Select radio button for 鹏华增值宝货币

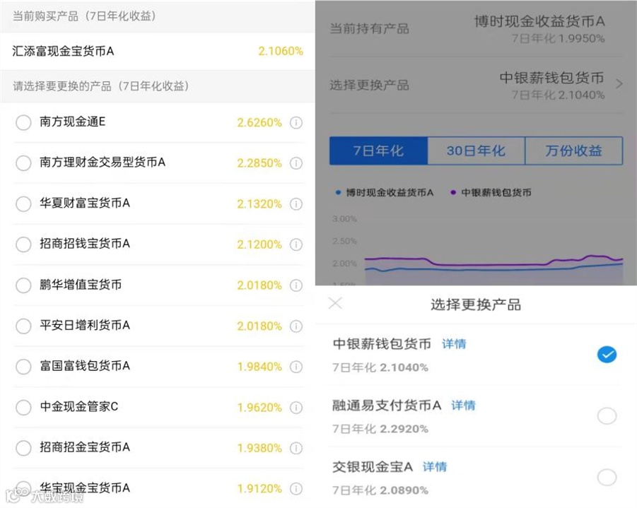[x=23, y=285]
